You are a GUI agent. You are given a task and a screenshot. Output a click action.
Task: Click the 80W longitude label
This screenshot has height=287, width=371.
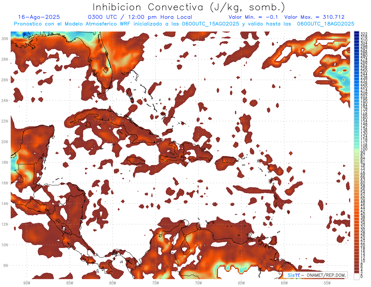point(113,283)
